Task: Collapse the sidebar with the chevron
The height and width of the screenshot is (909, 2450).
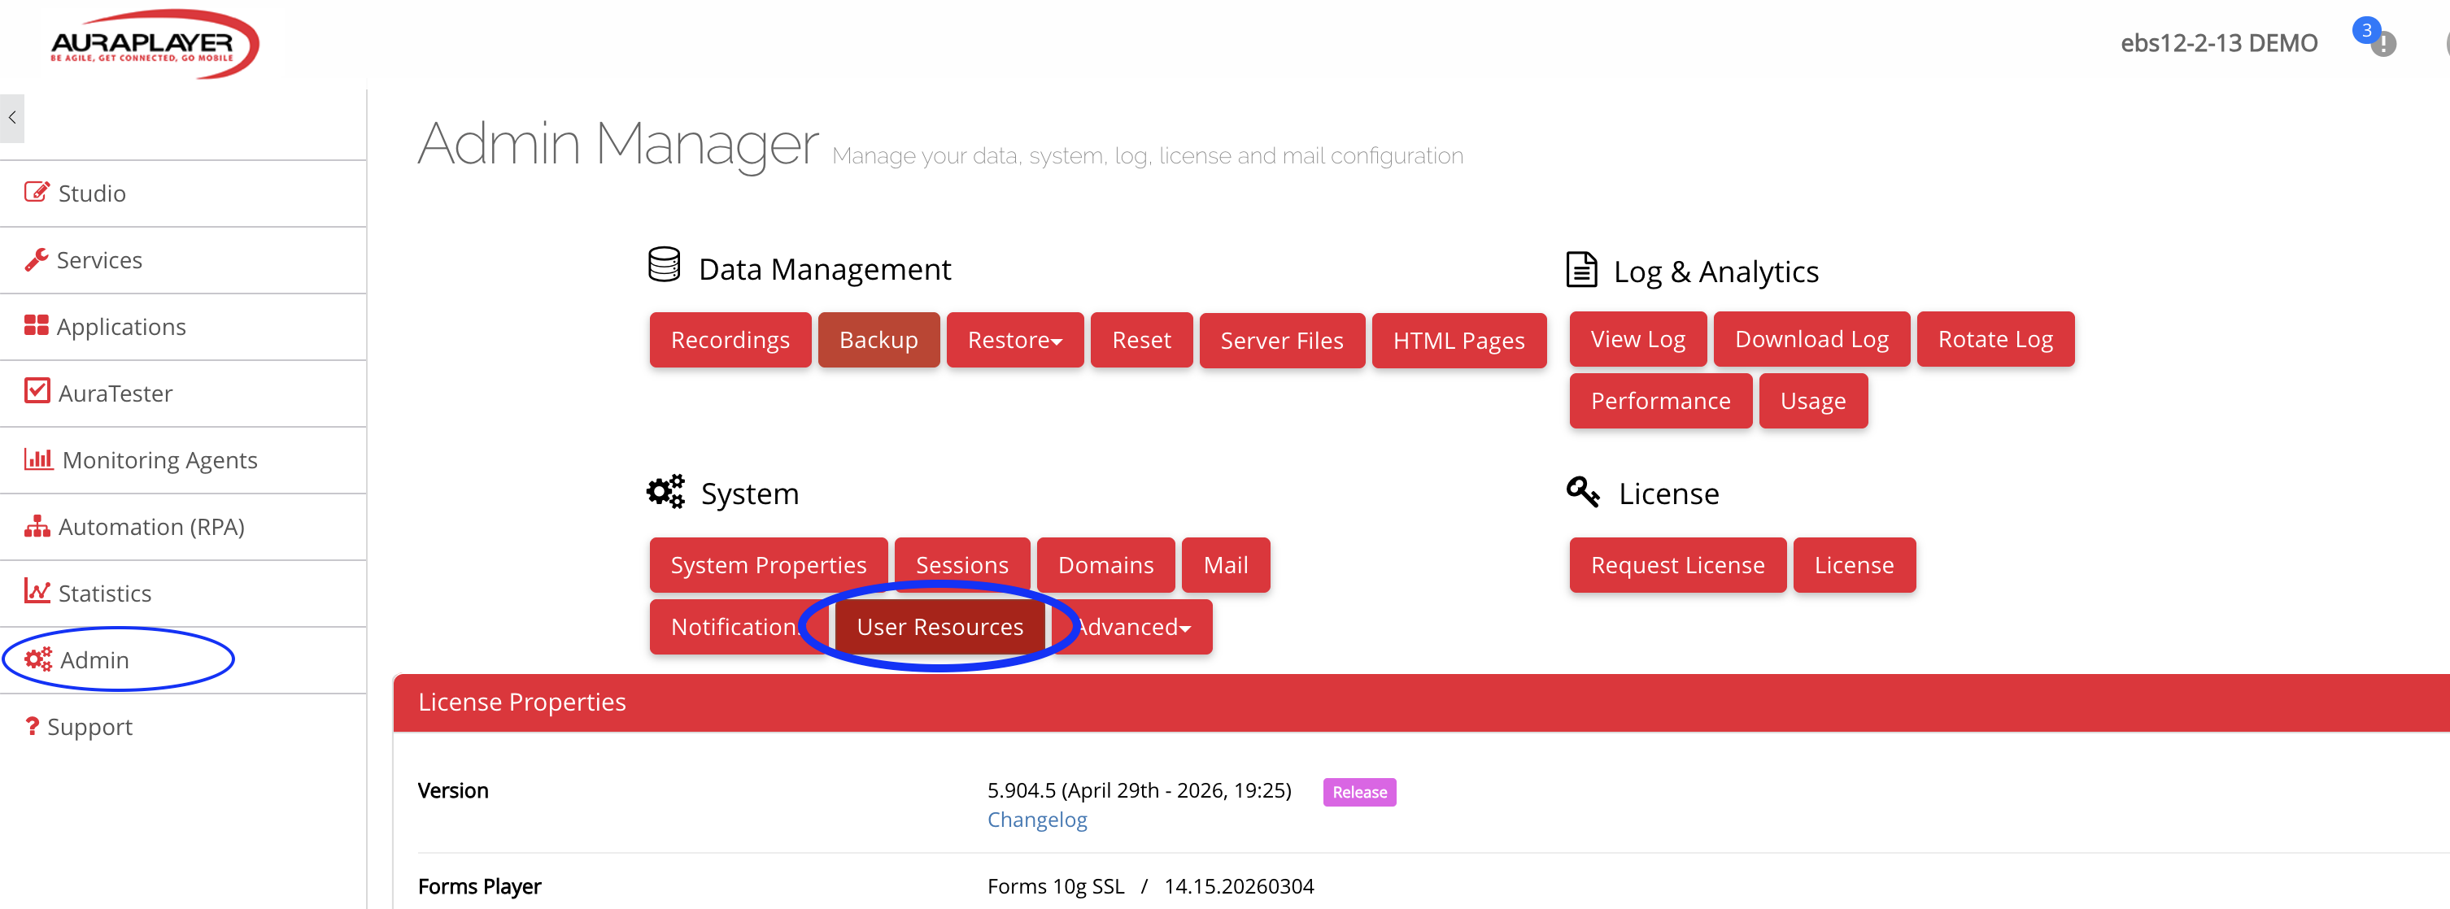Action: [x=12, y=118]
